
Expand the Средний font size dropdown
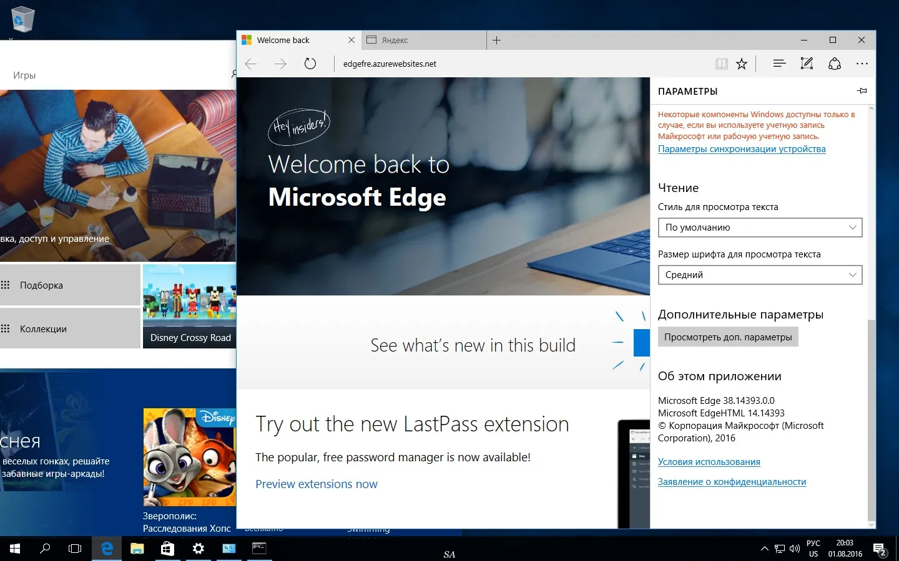(760, 275)
